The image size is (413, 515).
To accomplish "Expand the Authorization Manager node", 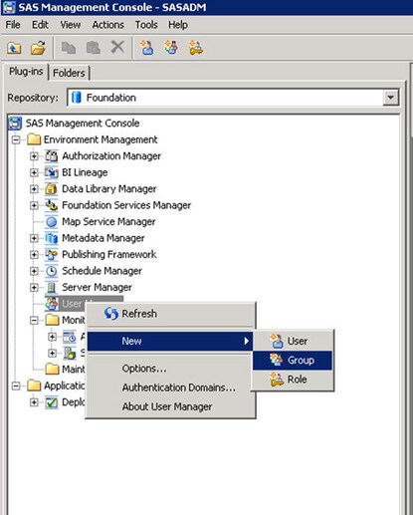I will [x=34, y=156].
